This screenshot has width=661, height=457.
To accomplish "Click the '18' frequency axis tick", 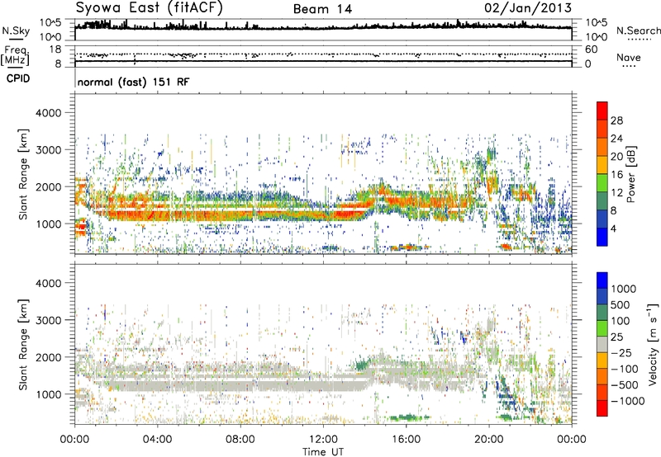I will 55,49.
